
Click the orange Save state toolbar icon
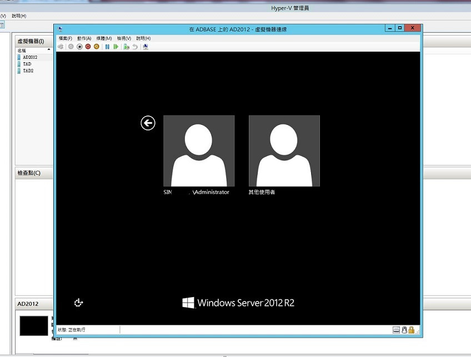[x=97, y=47]
